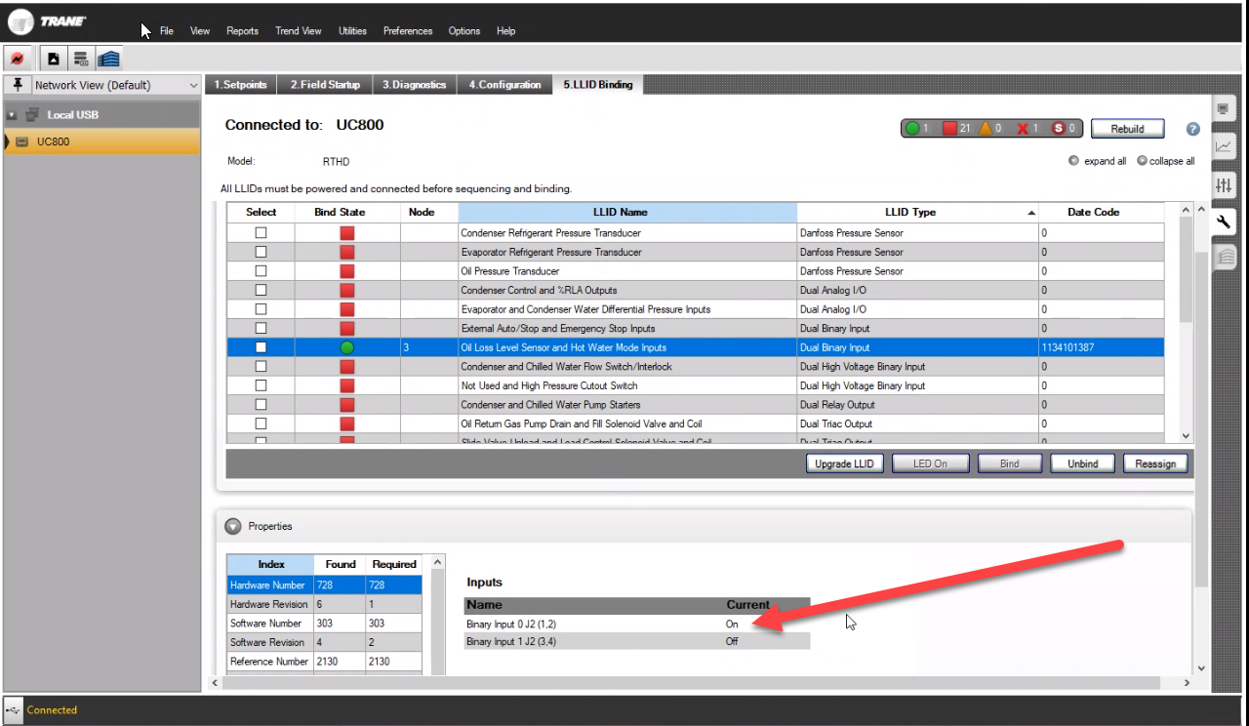Click the Unbind button

1082,464
